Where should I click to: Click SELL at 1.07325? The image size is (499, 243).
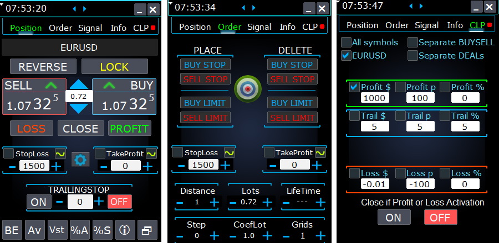[x=34, y=97]
